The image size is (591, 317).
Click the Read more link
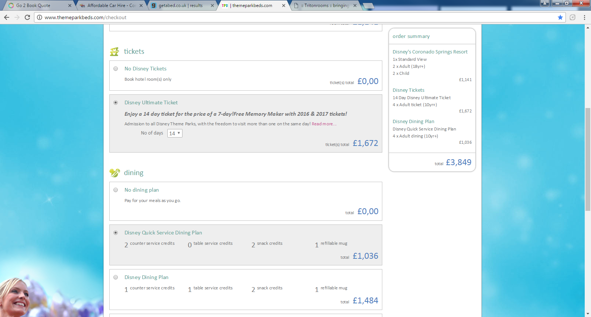tap(324, 124)
